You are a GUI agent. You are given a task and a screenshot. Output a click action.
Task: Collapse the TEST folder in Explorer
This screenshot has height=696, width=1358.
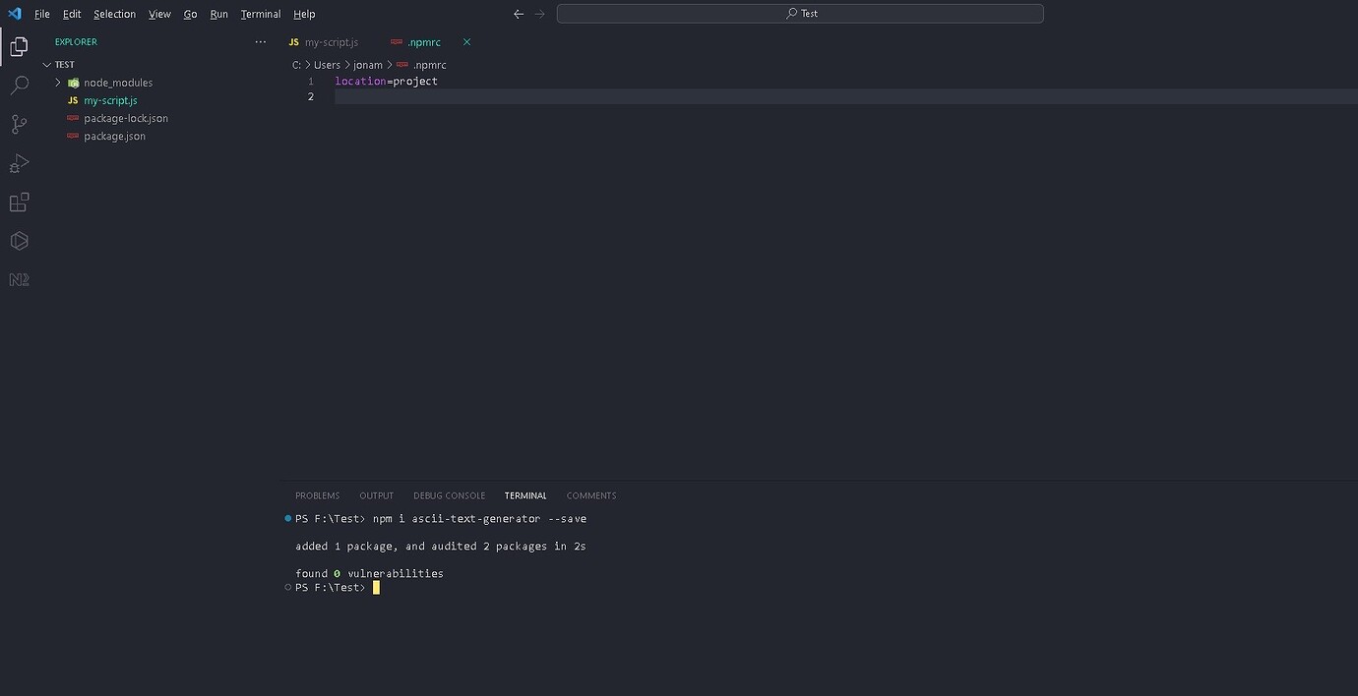[x=46, y=64]
